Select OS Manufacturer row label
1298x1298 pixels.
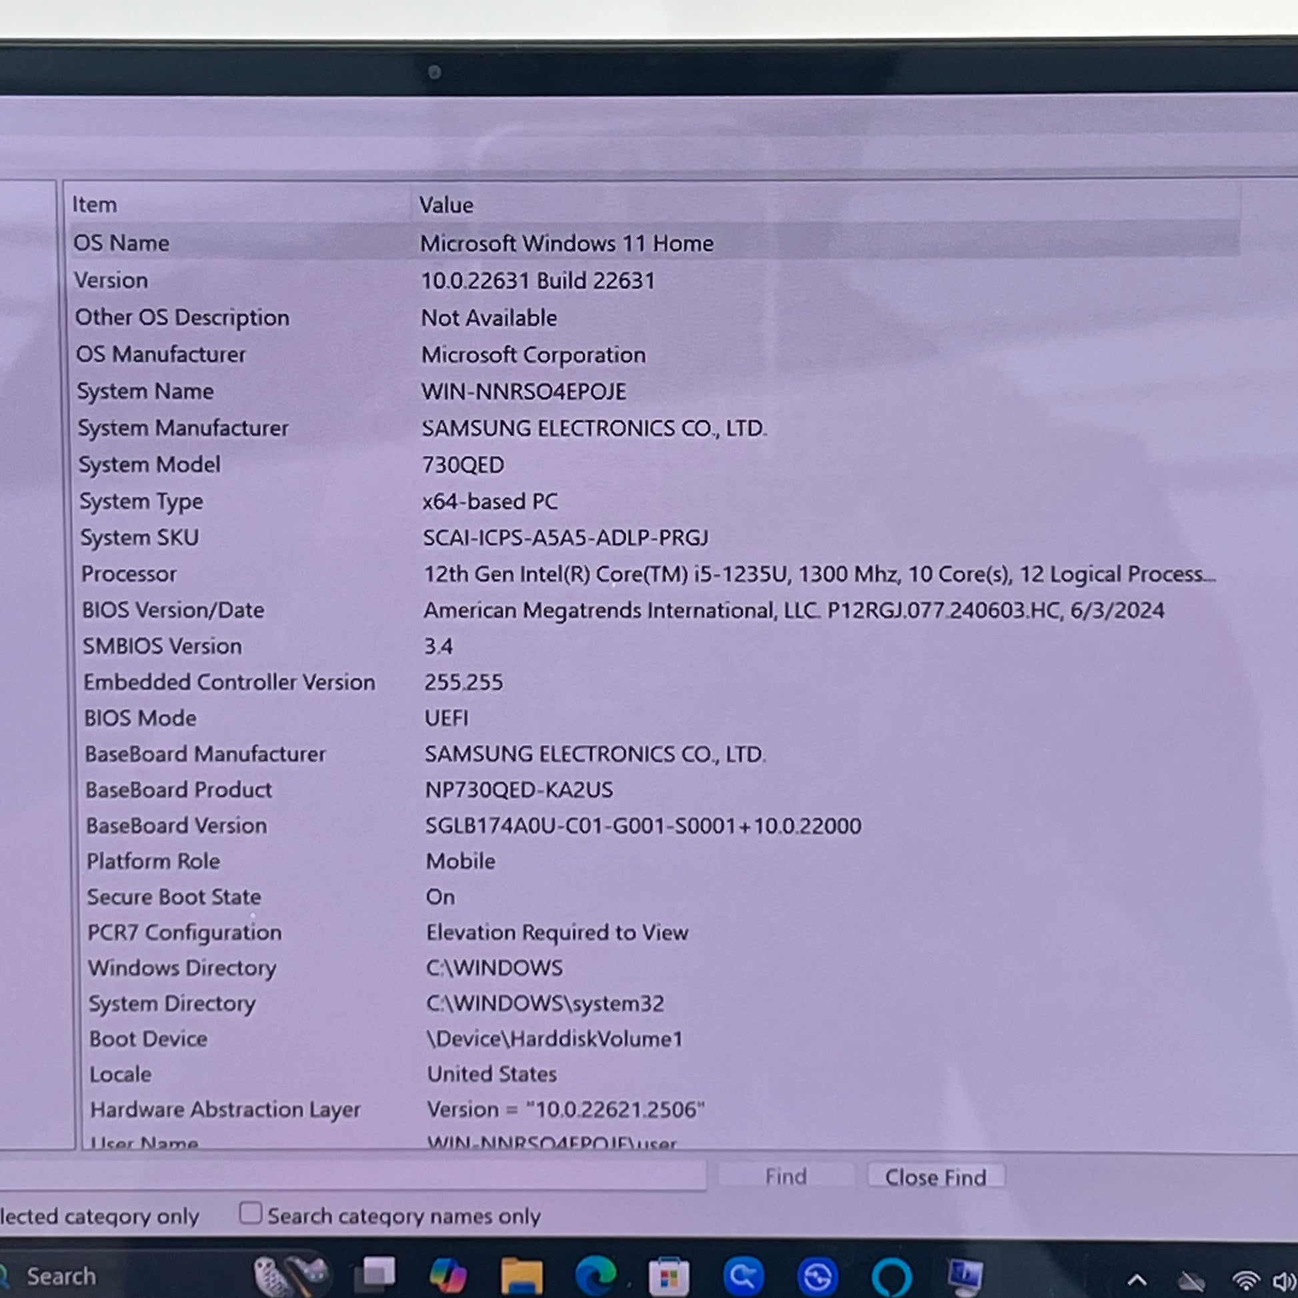coord(161,354)
